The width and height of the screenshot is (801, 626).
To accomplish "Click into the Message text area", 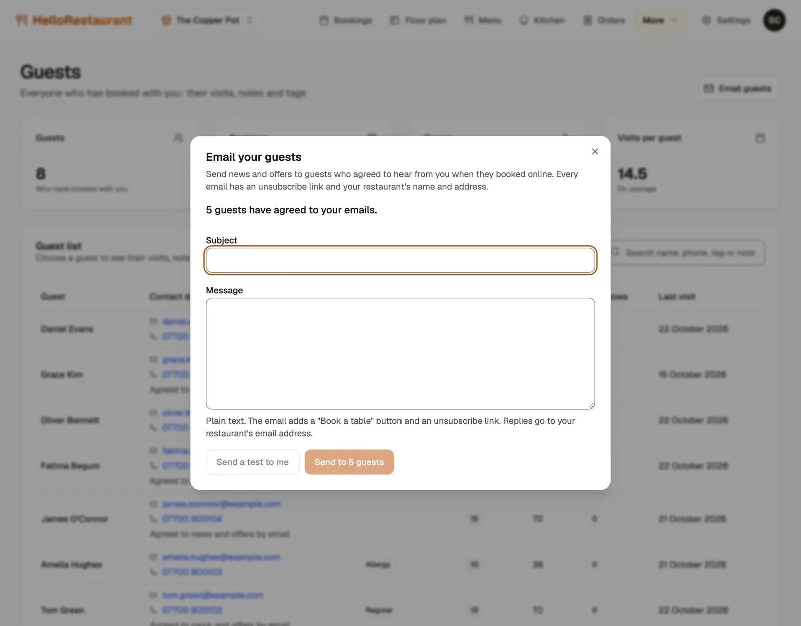I will coord(400,354).
